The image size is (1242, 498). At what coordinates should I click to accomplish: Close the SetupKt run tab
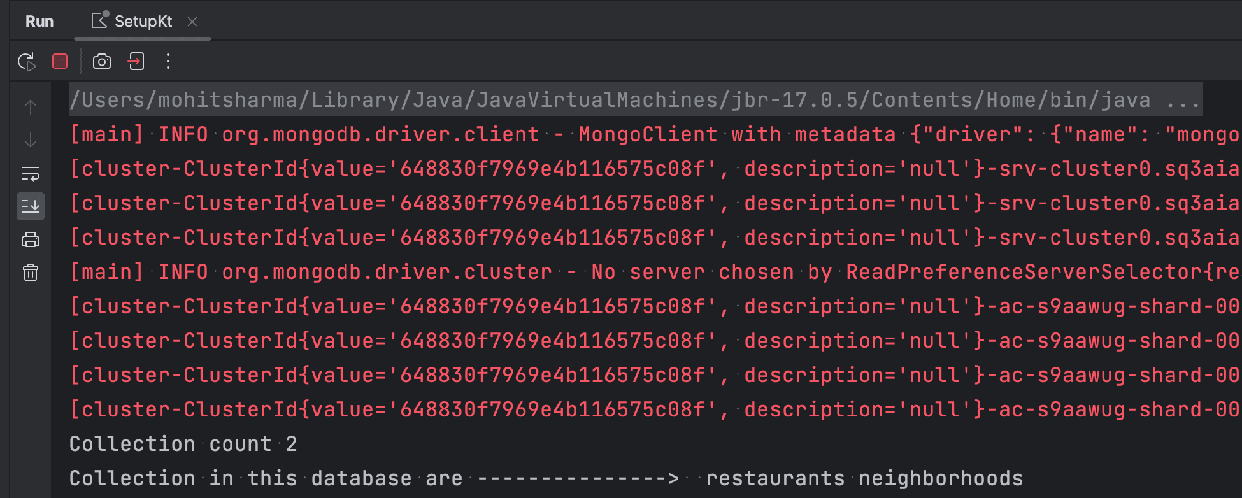click(x=192, y=22)
